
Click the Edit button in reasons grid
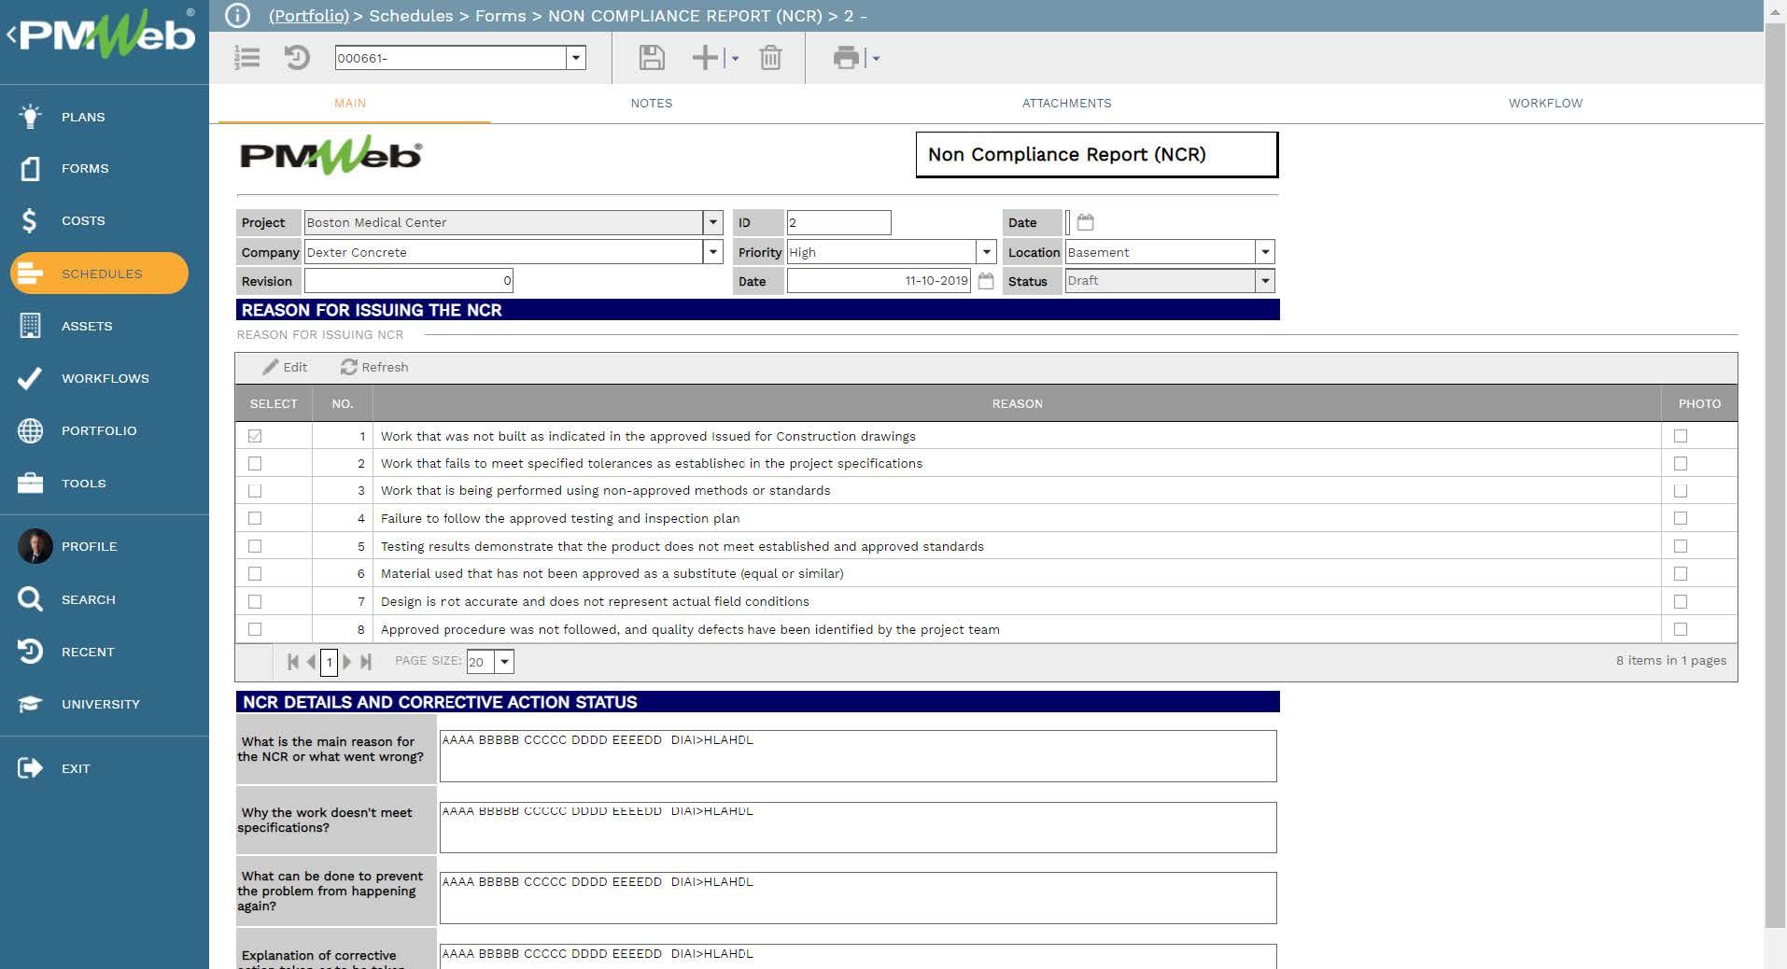(x=286, y=368)
